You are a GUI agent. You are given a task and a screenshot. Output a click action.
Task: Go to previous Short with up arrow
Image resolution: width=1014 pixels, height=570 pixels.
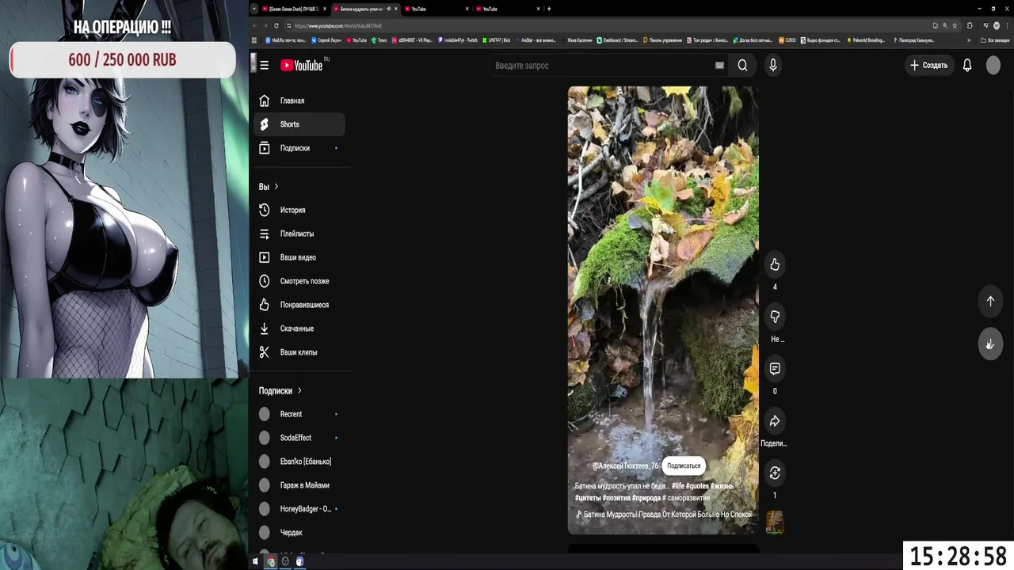click(x=990, y=301)
